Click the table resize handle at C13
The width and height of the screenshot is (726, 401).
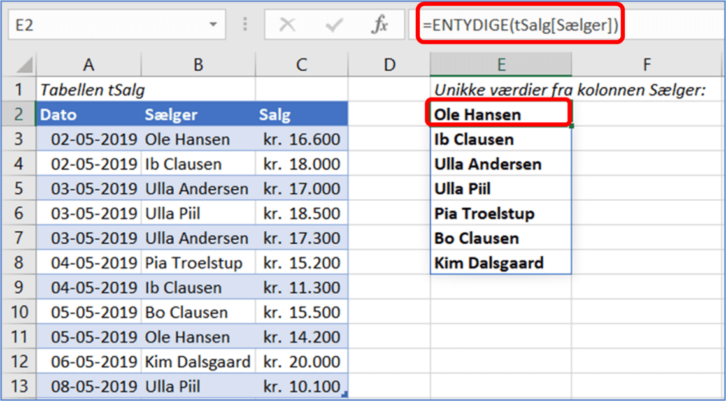[x=345, y=396]
